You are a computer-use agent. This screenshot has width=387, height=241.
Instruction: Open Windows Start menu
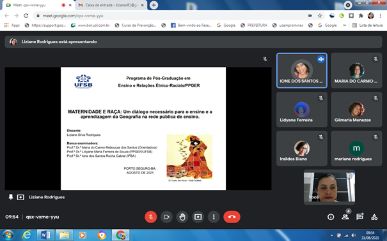click(x=8, y=235)
